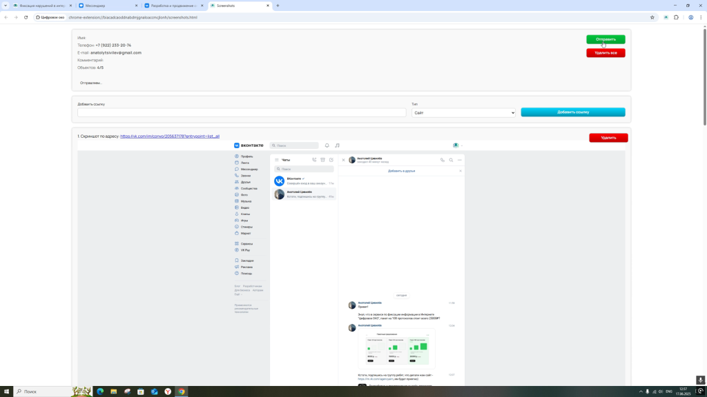Expand the "Тип" dropdown showing "Сайт"
This screenshot has height=397, width=707.
[463, 112]
